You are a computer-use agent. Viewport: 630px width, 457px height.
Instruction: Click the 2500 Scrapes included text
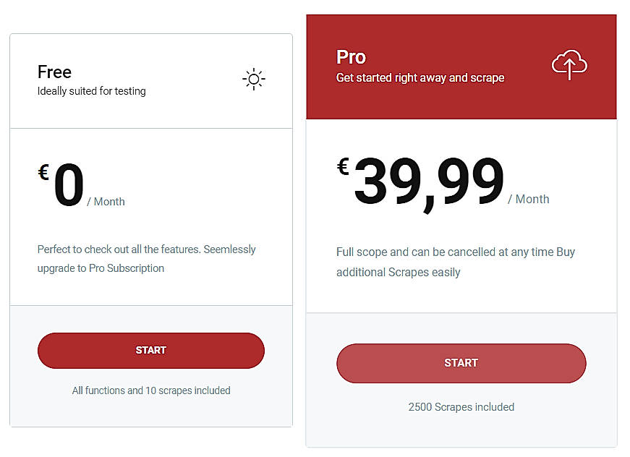[x=461, y=406]
